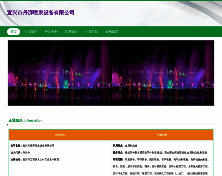Click the left fountain banner image

coord(60,73)
